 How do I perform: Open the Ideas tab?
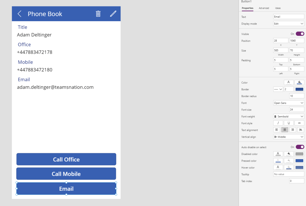[x=278, y=8]
